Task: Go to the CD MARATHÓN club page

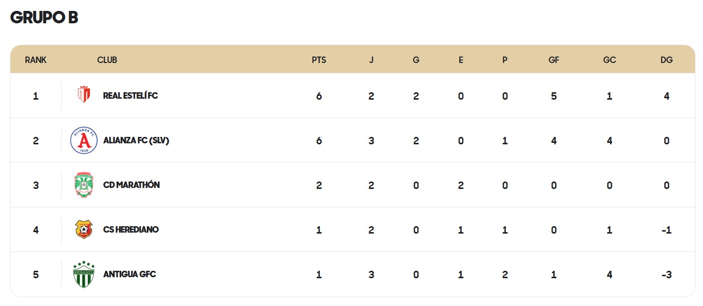Action: (x=132, y=185)
